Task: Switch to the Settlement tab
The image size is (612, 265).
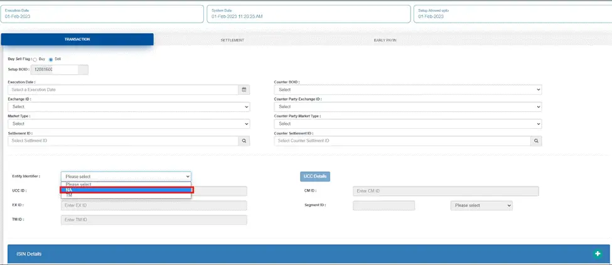Action: [232, 40]
